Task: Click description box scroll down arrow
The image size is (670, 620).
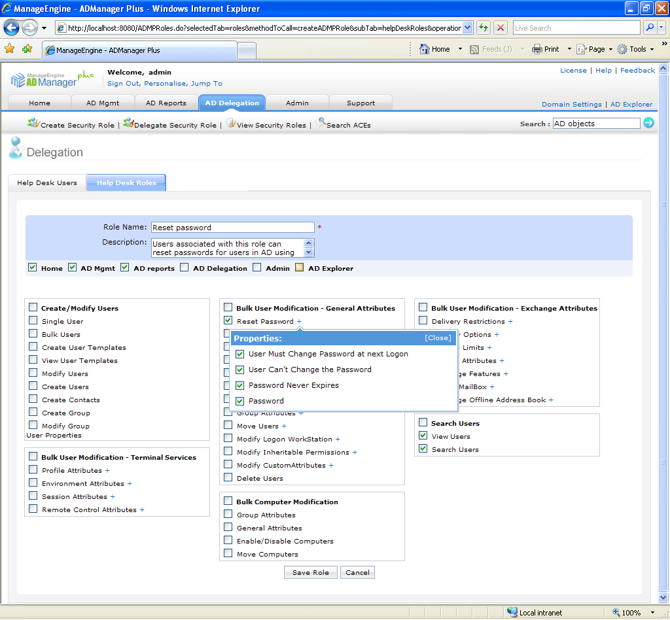Action: pos(309,252)
